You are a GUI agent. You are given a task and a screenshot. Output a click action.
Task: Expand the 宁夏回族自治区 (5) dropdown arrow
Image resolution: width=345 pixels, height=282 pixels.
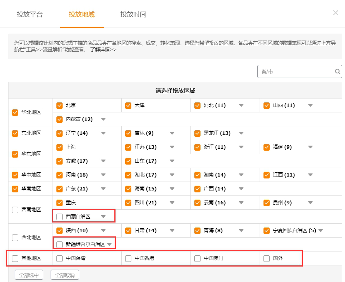(320, 231)
